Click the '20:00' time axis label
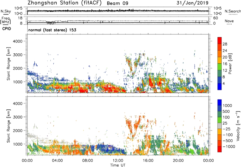The height and width of the screenshot is (167, 241). (x=178, y=161)
